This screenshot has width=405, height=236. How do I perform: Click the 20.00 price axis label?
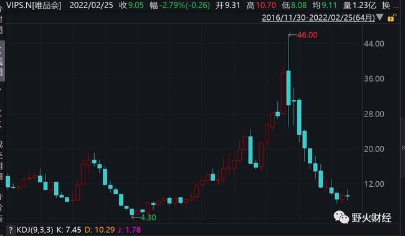[x=374, y=149]
